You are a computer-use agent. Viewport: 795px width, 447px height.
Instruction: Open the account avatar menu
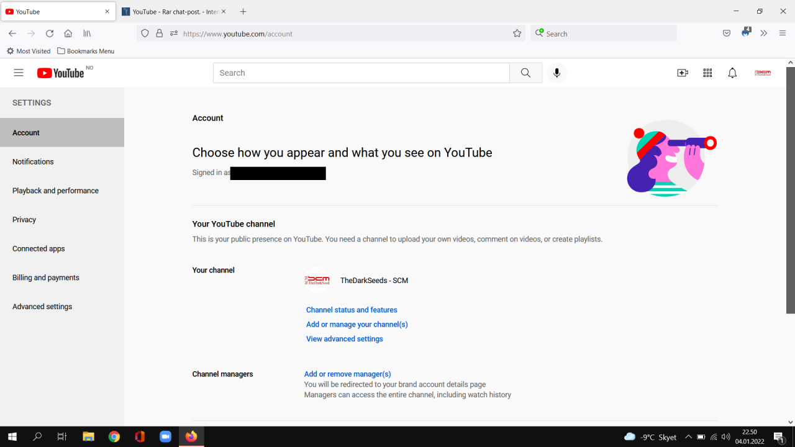pos(762,73)
